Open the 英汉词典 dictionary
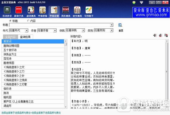This screenshot has height=115, width=170. coord(66,12)
